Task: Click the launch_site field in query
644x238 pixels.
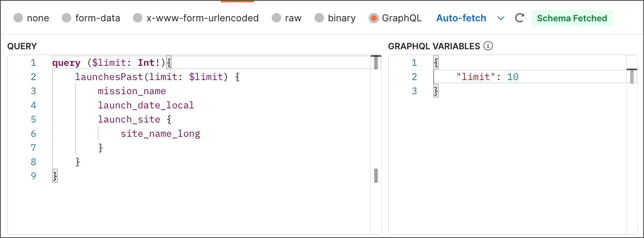Action: point(129,119)
